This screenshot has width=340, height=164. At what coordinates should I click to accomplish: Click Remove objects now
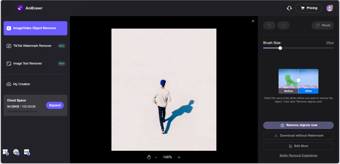coord(298,125)
